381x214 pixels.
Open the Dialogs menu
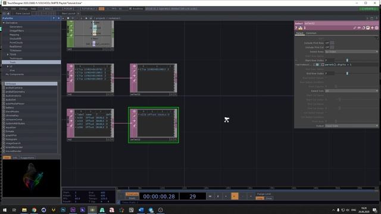(23, 9)
